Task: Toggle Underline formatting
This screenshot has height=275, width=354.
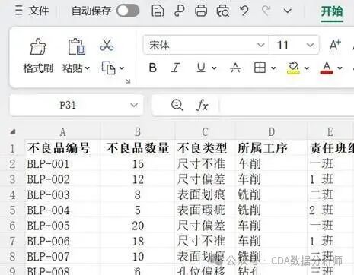Action: tap(201, 68)
